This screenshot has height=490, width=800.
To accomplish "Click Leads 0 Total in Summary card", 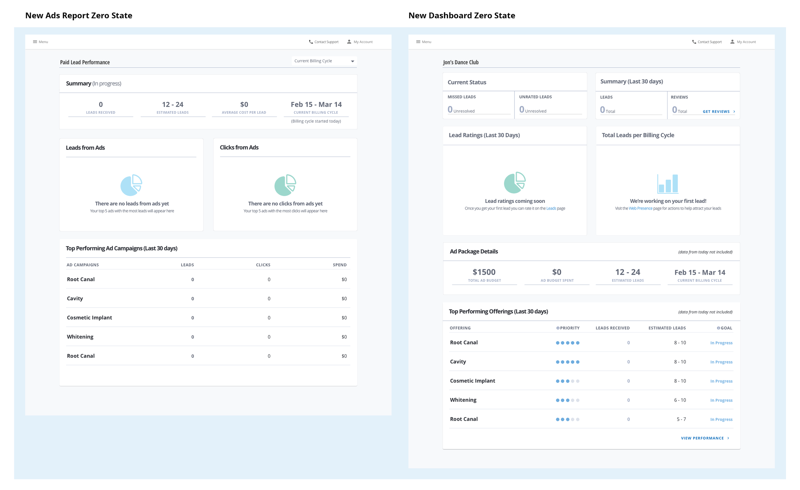I will pyautogui.click(x=607, y=110).
